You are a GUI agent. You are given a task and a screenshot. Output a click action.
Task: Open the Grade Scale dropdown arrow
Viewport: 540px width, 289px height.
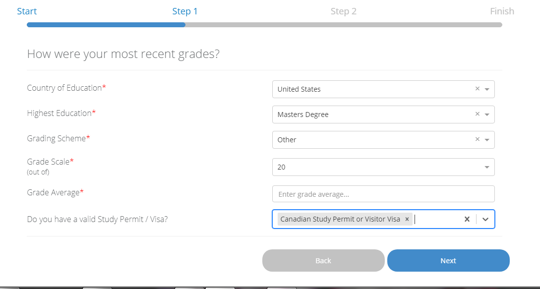click(x=487, y=167)
